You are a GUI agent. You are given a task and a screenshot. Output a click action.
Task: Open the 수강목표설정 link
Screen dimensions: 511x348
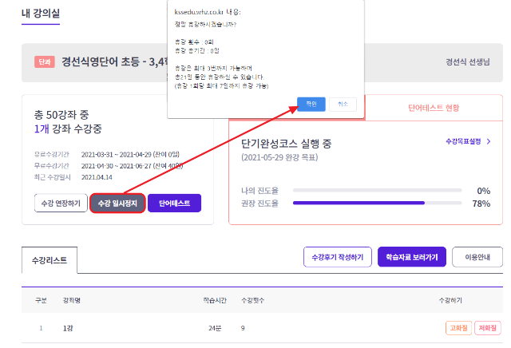click(x=464, y=141)
